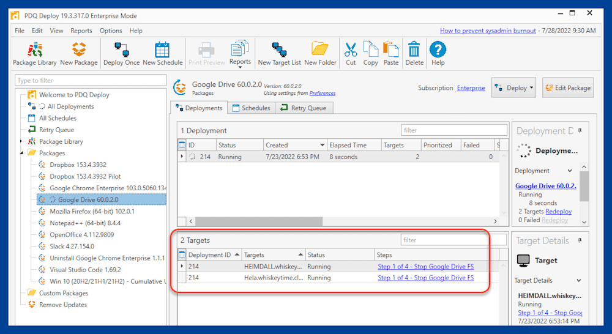Open the View menu

click(x=56, y=31)
